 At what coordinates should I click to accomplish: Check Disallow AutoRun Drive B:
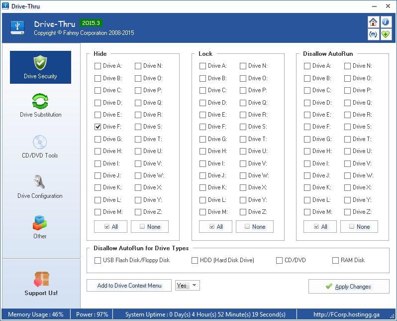coord(307,78)
